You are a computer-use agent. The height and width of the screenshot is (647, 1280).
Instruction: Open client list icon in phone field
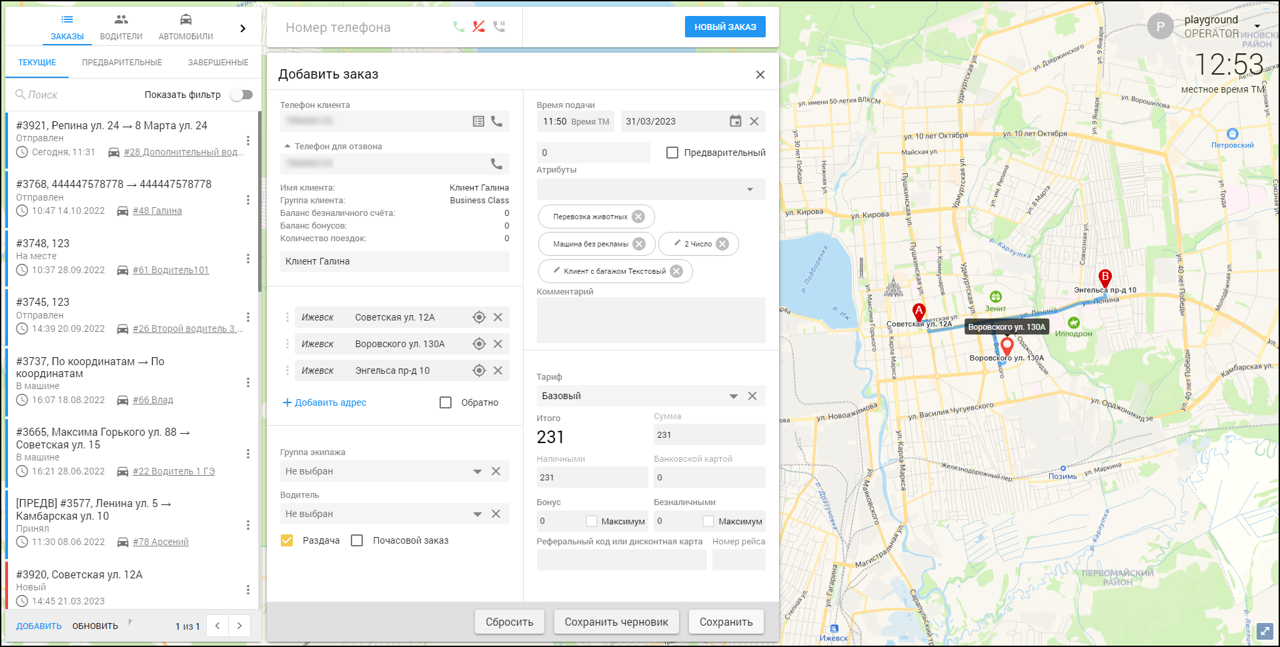coord(478,121)
